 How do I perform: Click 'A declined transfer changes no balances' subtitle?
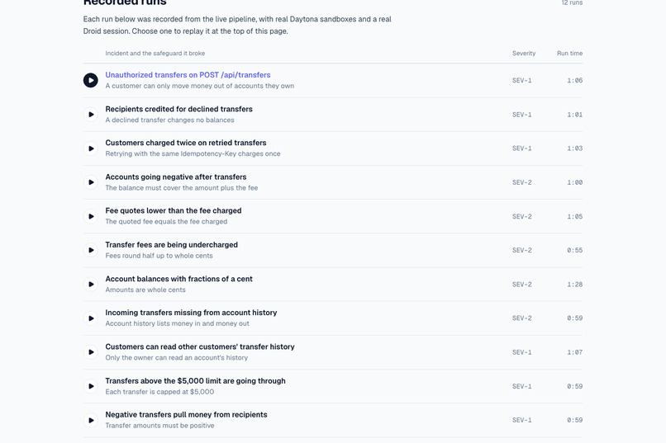170,120
